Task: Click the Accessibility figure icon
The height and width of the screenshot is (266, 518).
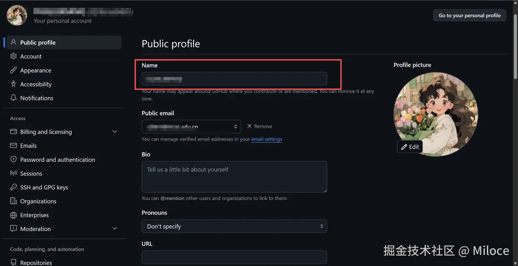Action: click(x=13, y=84)
